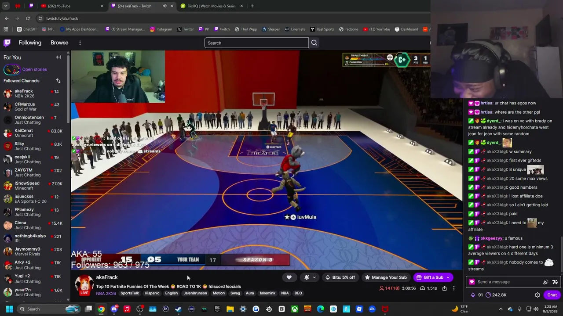Switch to the YouTube browser tab

[x=72, y=6]
